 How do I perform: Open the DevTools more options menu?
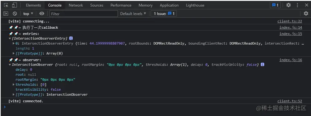(x=297, y=5)
